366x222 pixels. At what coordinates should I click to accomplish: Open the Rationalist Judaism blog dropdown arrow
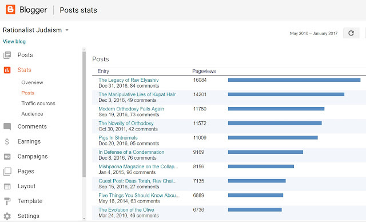point(67,30)
